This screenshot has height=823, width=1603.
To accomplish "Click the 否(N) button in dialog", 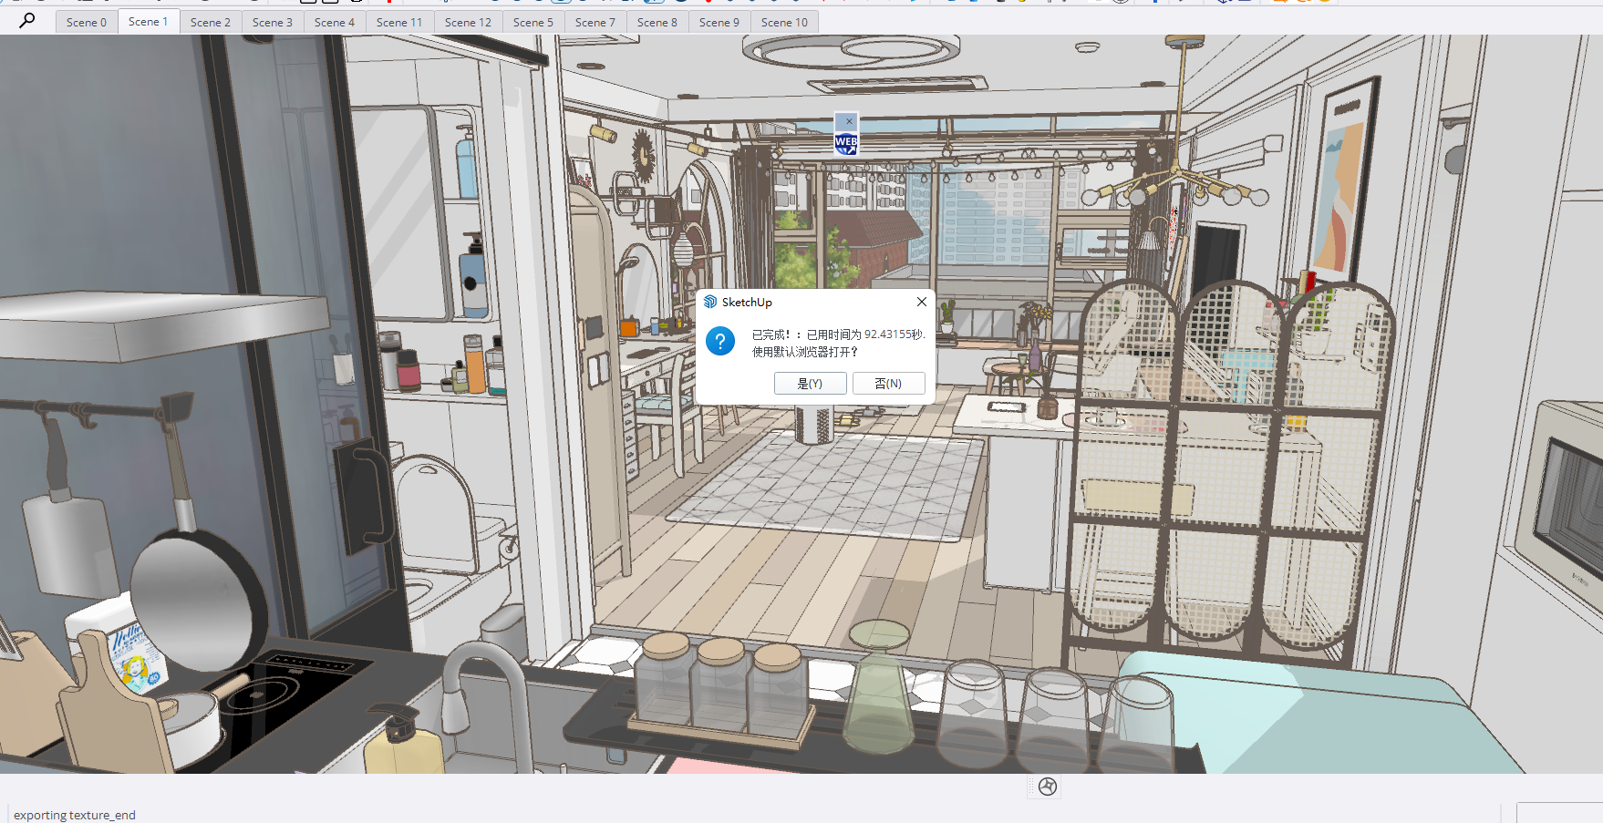I will click(888, 384).
